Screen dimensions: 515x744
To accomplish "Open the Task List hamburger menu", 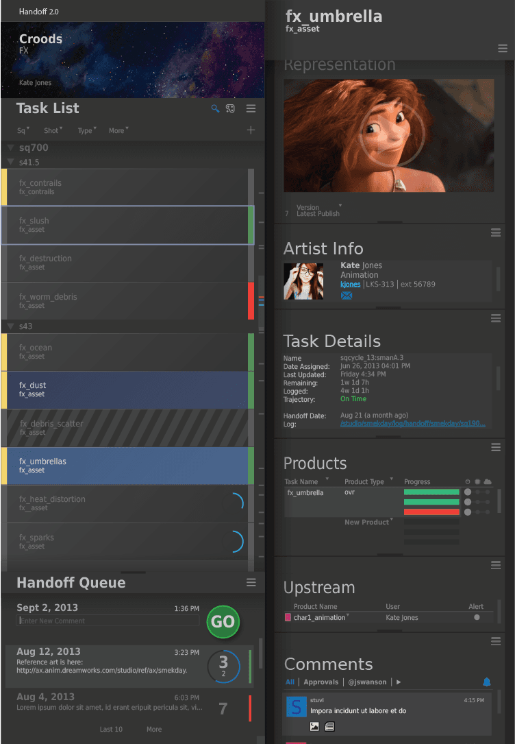I will point(251,108).
